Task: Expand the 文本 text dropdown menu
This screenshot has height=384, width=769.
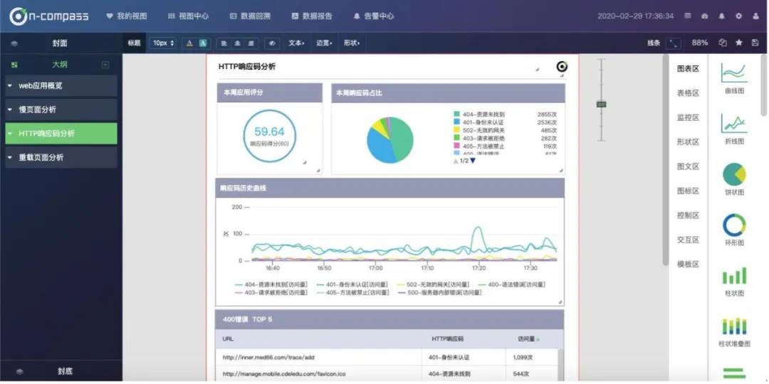Action: pyautogui.click(x=296, y=43)
